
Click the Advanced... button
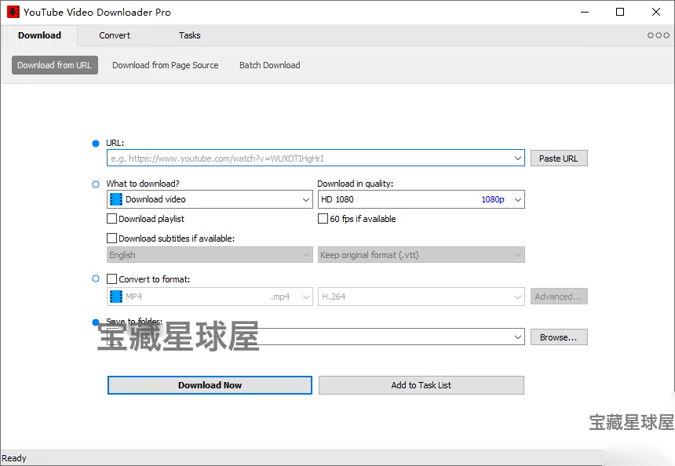tap(559, 297)
